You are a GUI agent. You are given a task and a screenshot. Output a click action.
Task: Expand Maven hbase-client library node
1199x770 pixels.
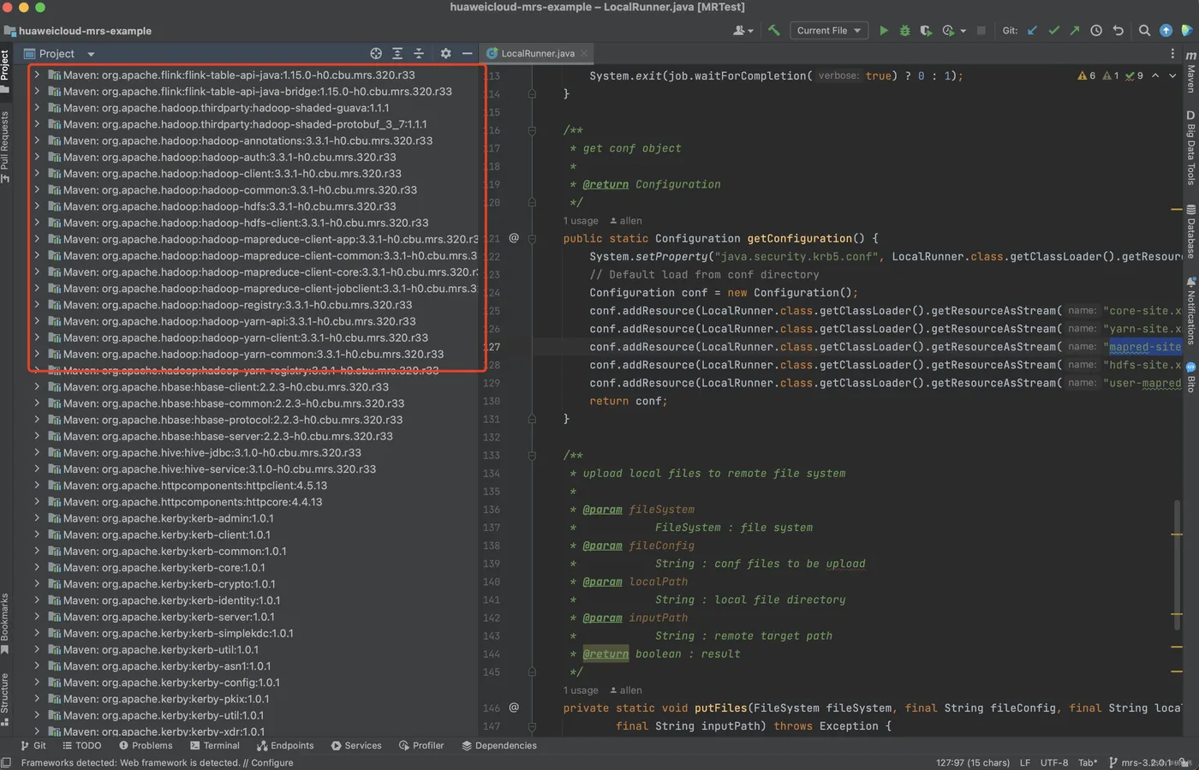click(x=37, y=386)
